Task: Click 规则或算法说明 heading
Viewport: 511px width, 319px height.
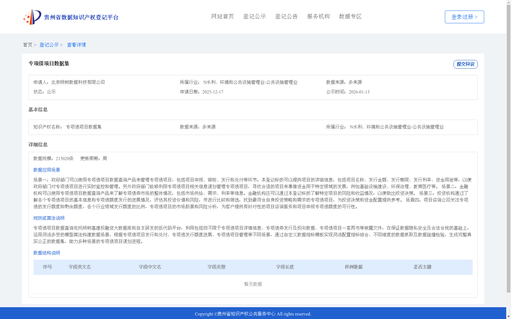Action: tap(49, 218)
